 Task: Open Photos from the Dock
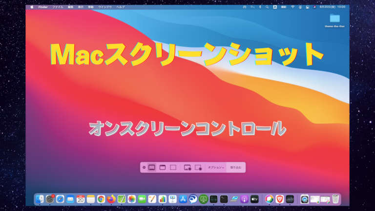132,199
